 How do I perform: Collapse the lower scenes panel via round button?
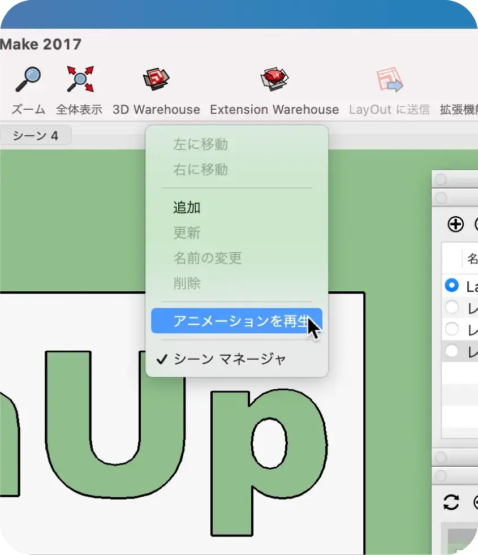[x=441, y=476]
